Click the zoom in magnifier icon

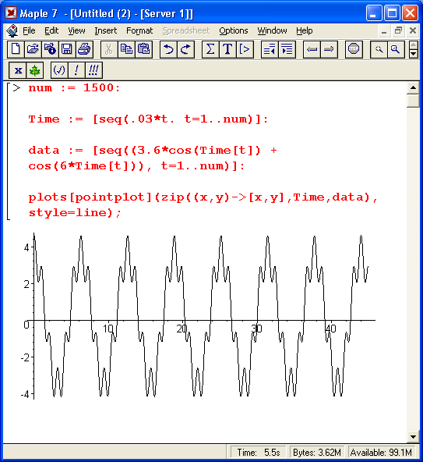(396, 49)
